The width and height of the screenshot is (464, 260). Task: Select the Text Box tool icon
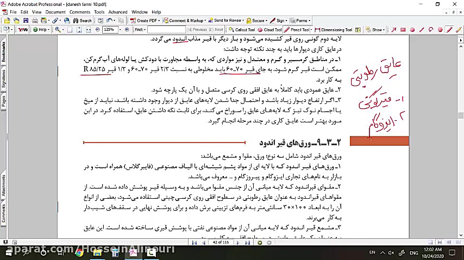click(358, 29)
